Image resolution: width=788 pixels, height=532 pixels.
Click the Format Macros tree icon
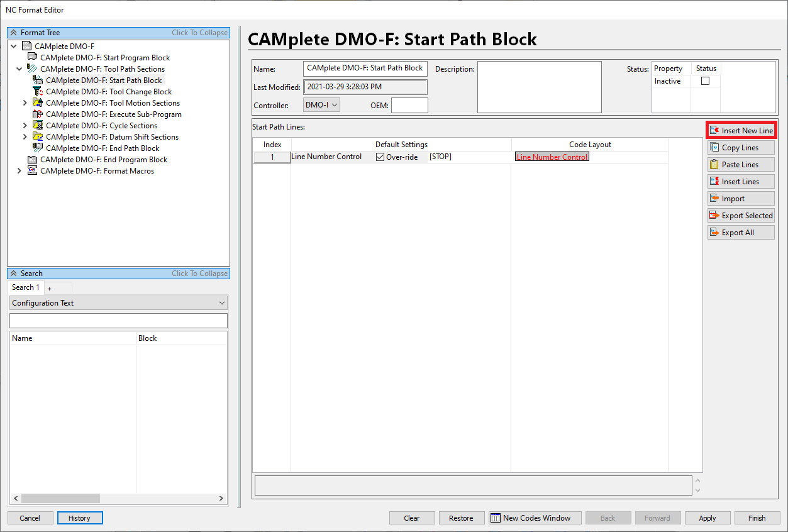[32, 170]
